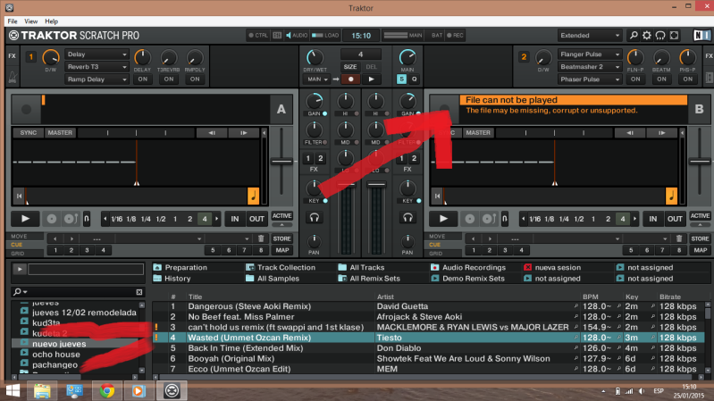
Task: Open Track Collection favorite
Action: click(x=281, y=268)
